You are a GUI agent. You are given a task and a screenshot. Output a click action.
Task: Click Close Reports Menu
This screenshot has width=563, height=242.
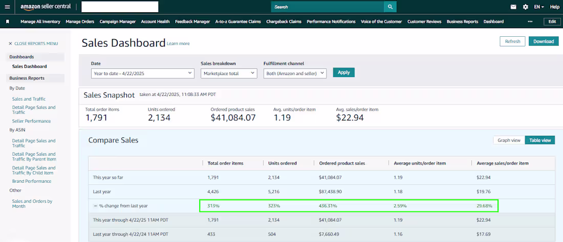(36, 44)
